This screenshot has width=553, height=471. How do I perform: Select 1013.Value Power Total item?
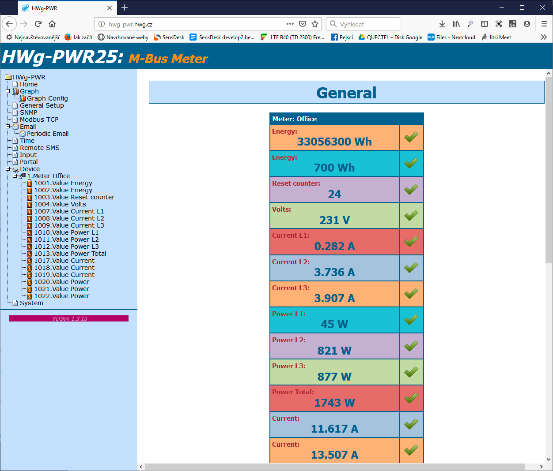point(70,254)
